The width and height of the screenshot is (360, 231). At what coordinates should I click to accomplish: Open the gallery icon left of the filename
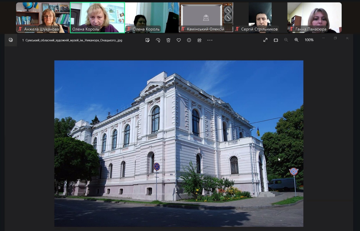click(x=11, y=40)
